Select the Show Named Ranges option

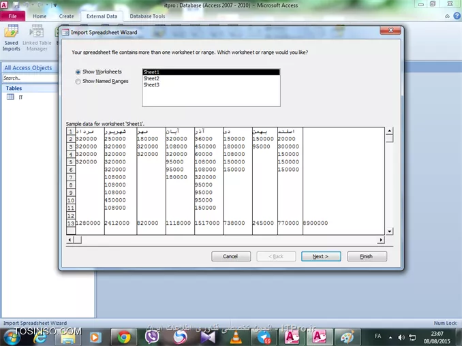[78, 81]
